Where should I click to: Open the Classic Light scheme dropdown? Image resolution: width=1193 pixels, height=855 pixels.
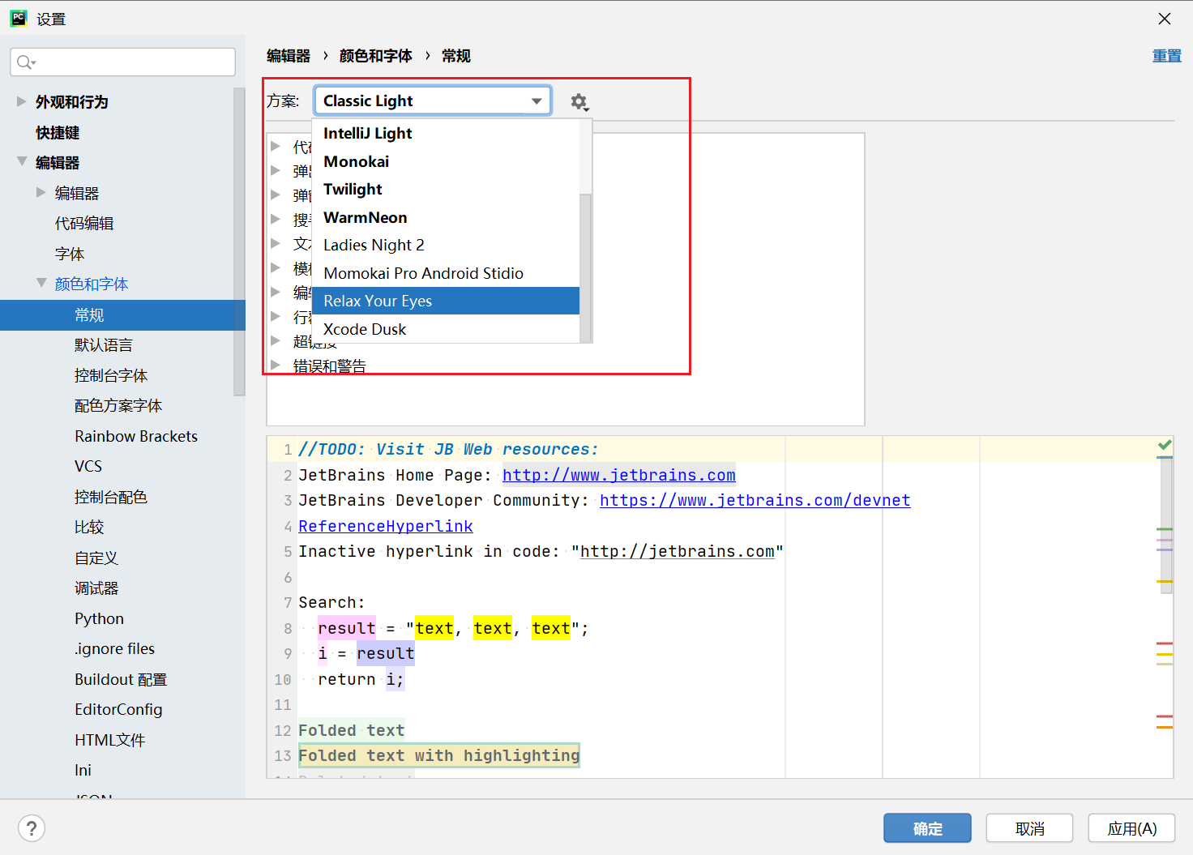433,100
